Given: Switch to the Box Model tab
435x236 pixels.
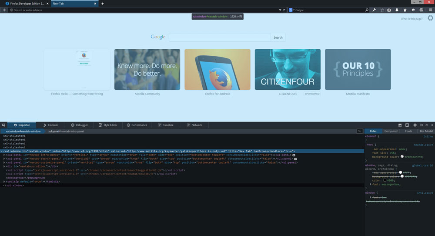Looking at the screenshot, I should coord(426,131).
